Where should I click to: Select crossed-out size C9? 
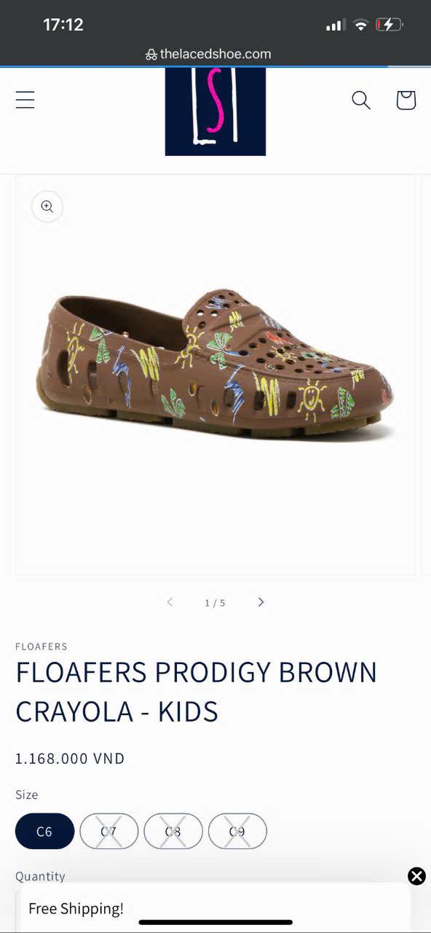[237, 831]
